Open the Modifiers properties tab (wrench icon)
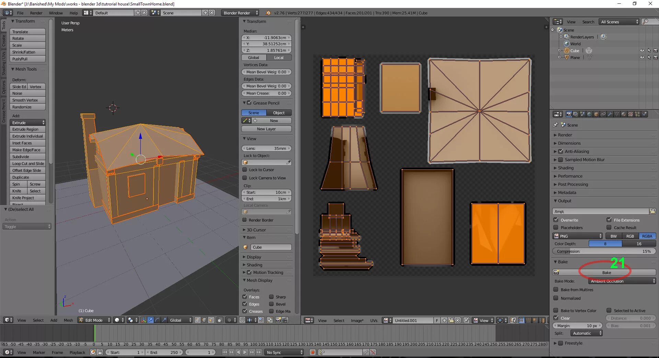Viewport: 659px width, 358px height. click(x=610, y=114)
